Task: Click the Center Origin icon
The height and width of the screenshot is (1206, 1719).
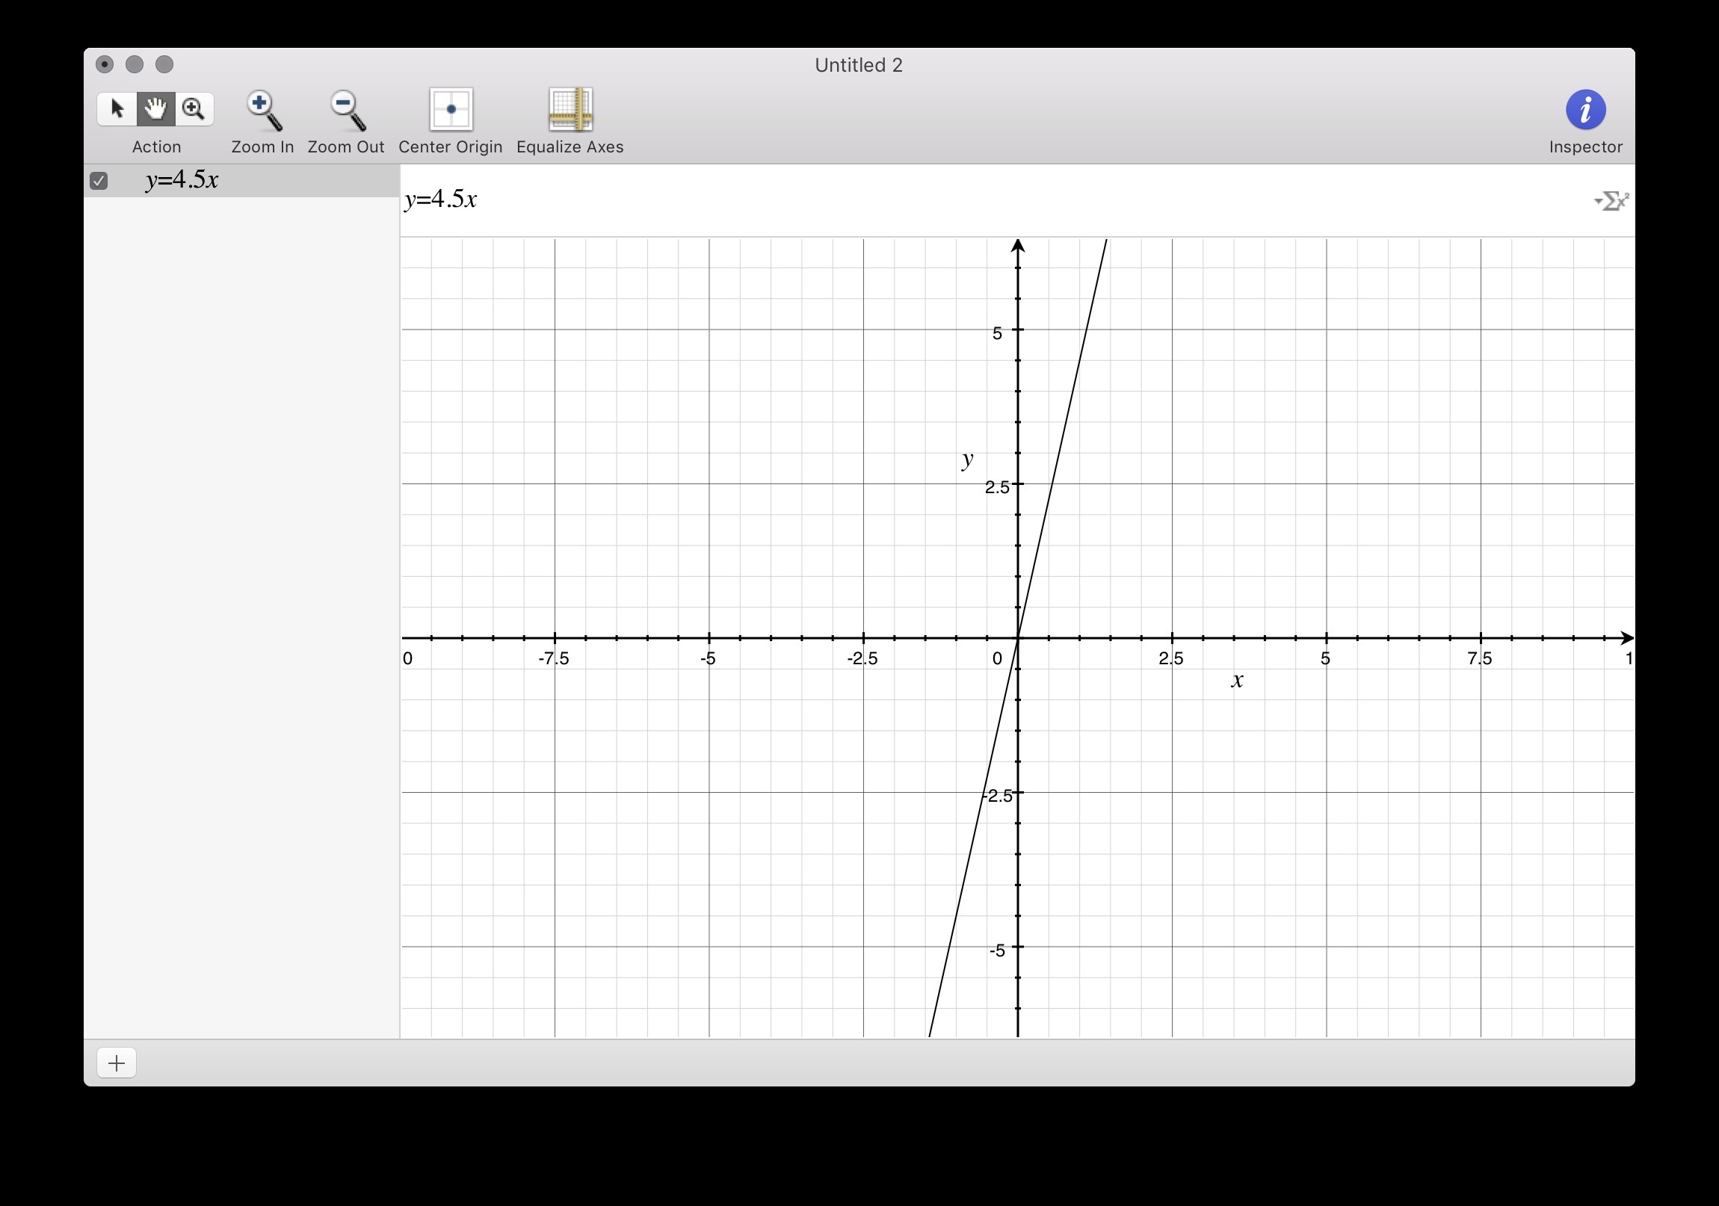Action: tap(451, 109)
